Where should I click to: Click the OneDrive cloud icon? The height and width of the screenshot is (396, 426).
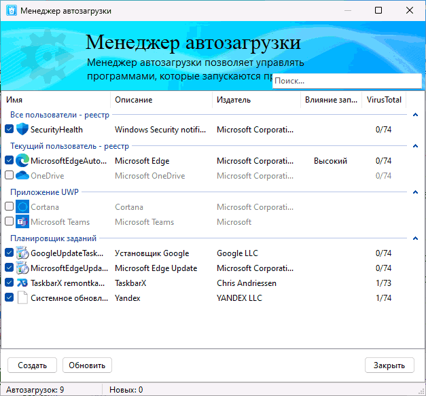[x=22, y=175]
